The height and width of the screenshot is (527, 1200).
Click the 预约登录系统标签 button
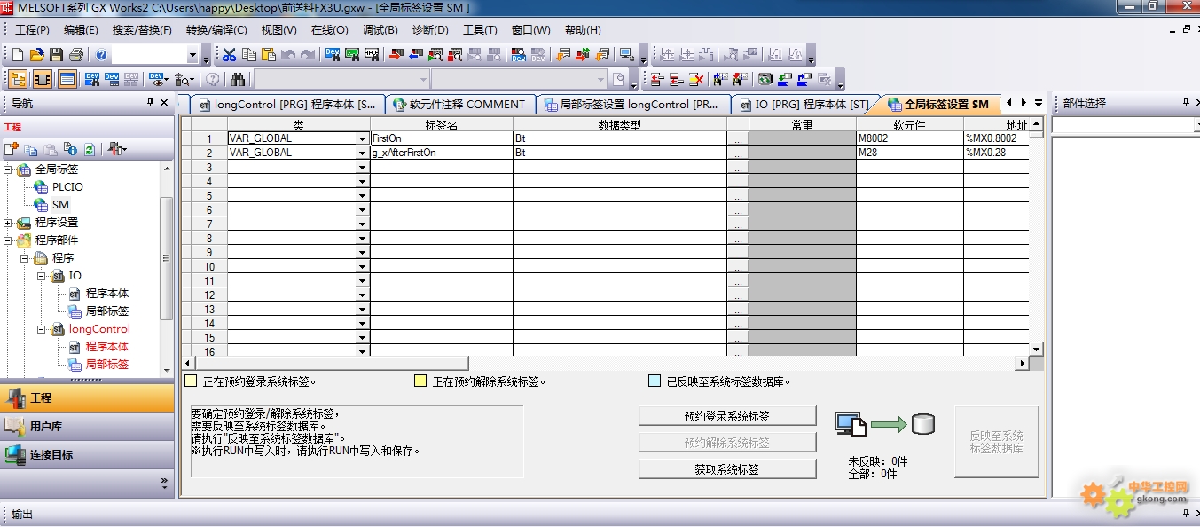[x=726, y=416]
